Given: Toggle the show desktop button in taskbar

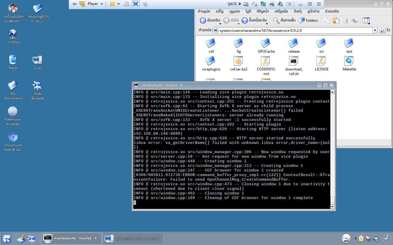Looking at the screenshot, I should click(21, 239).
